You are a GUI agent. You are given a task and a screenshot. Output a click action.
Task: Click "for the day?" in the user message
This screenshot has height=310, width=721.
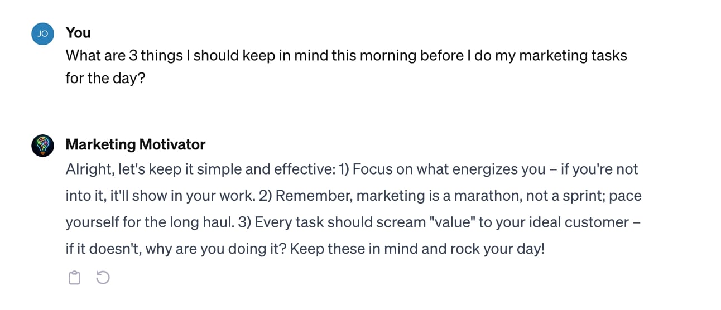105,78
